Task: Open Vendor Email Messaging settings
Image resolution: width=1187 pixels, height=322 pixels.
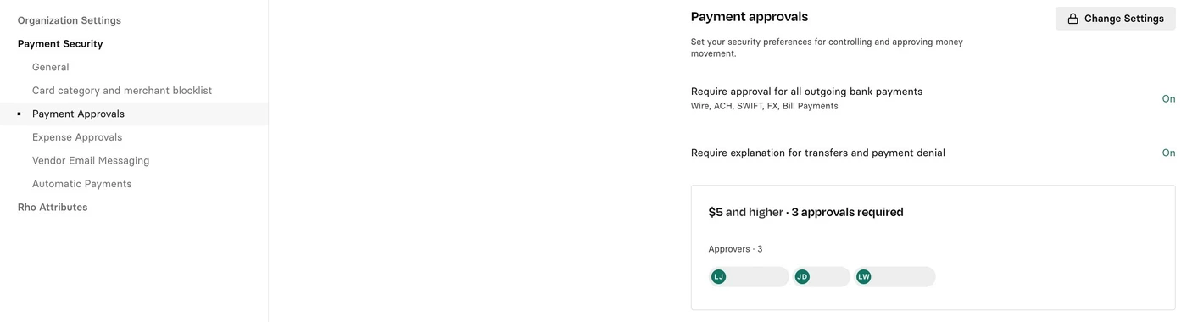Action: 91,160
